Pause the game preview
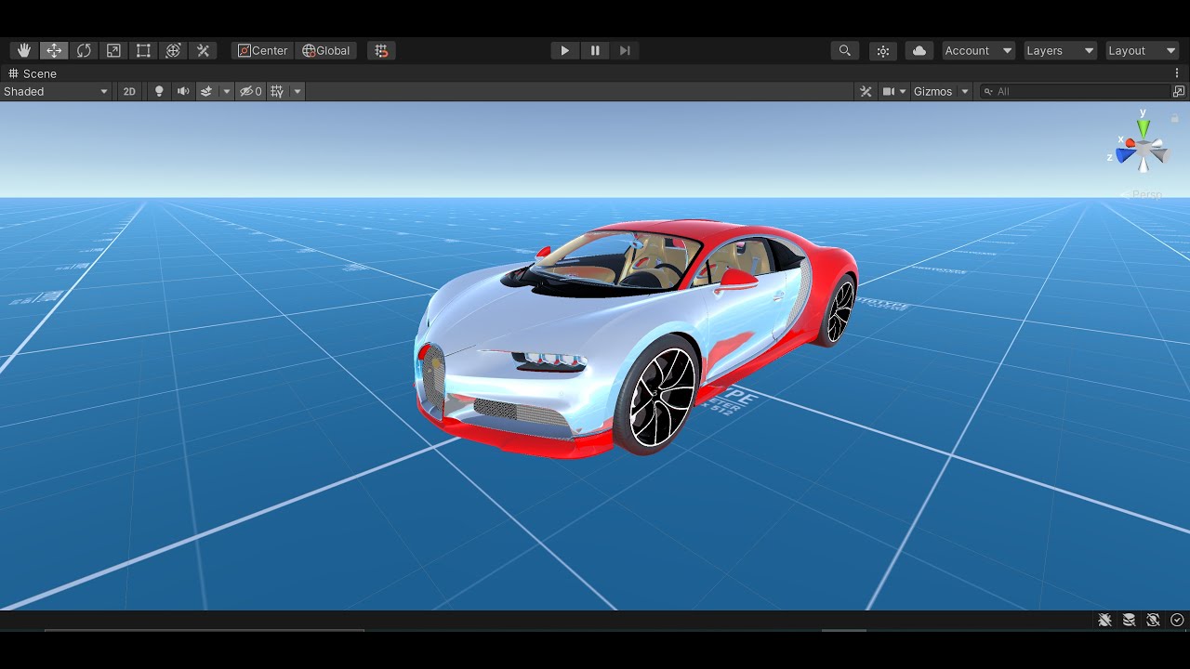The width and height of the screenshot is (1190, 669). point(595,50)
